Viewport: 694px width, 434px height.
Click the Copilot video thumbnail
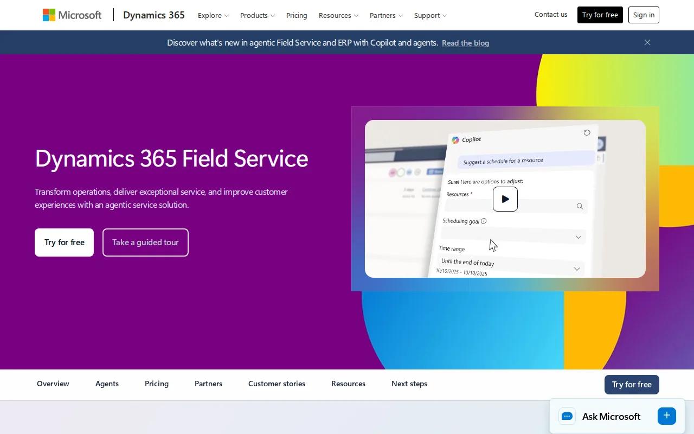point(505,199)
